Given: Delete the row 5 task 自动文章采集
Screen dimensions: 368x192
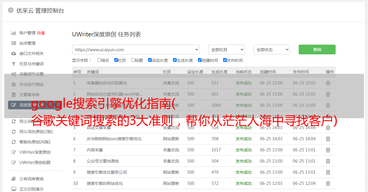Looking at the screenshot, I should (328, 128).
